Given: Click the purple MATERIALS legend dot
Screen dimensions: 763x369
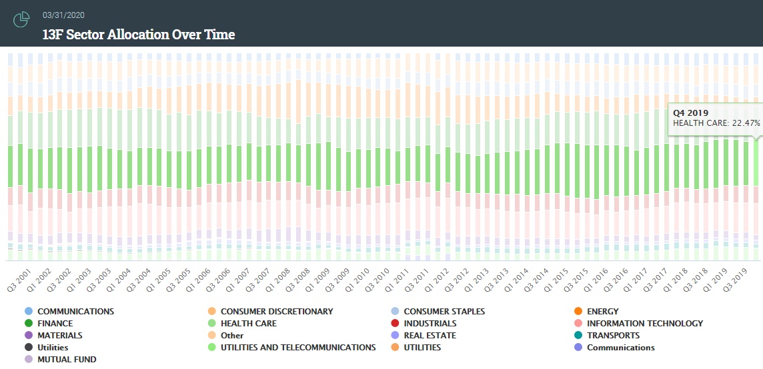Looking at the screenshot, I should click(28, 336).
